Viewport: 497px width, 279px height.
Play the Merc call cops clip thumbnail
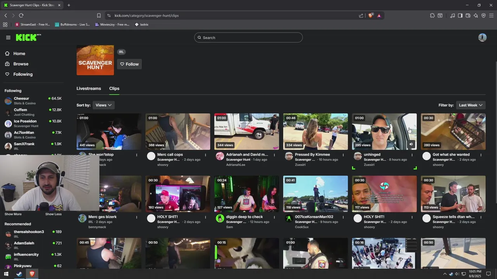(x=178, y=131)
